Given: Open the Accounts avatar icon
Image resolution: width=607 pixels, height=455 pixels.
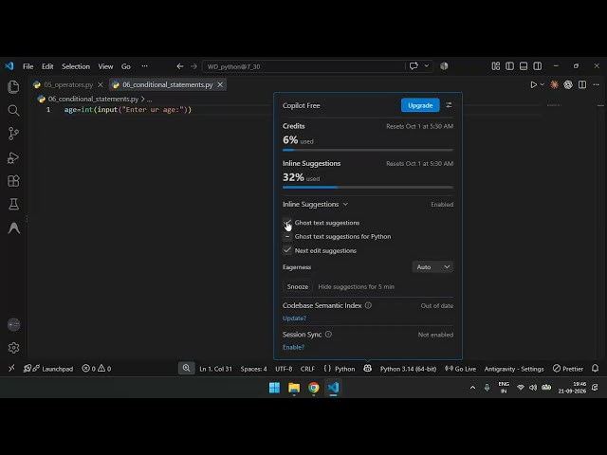Looking at the screenshot, I should click(x=13, y=325).
